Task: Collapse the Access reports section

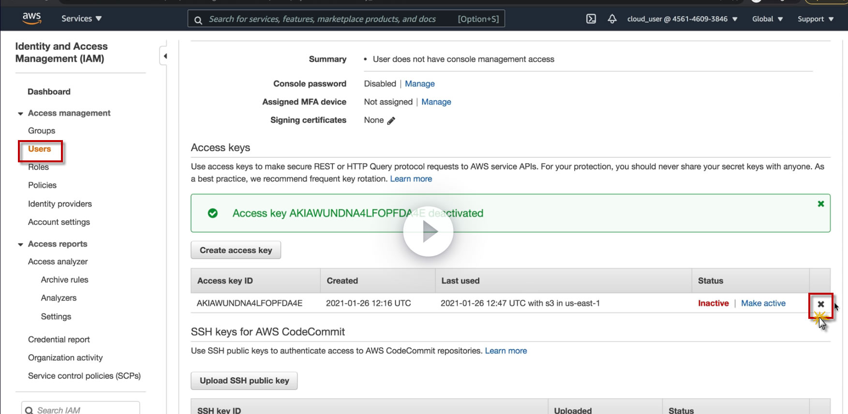Action: click(x=20, y=244)
